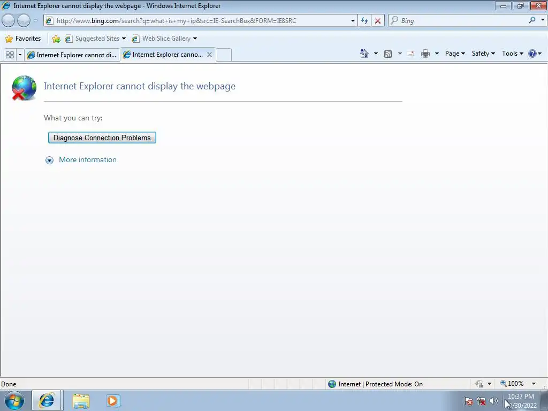
Task: Minimize the Internet Explorer window
Action: [x=503, y=5]
